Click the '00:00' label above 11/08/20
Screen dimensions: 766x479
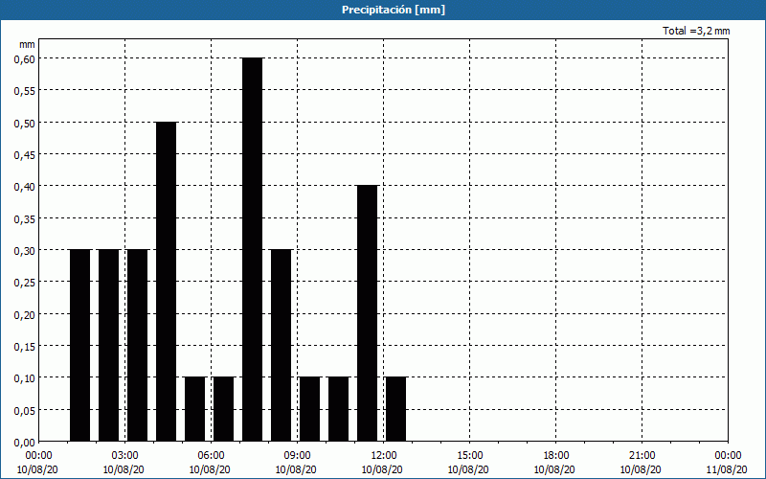pos(728,455)
